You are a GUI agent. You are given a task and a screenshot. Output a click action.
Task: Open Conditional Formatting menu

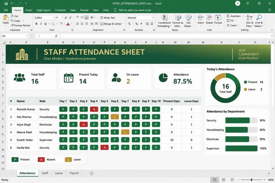click(164, 21)
